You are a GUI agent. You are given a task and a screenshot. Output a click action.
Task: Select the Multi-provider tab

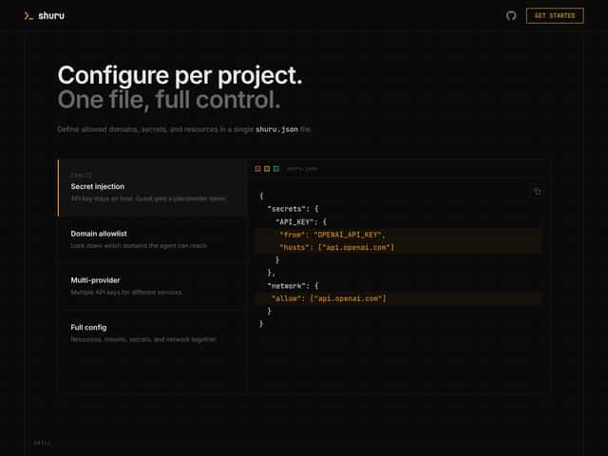pos(152,286)
